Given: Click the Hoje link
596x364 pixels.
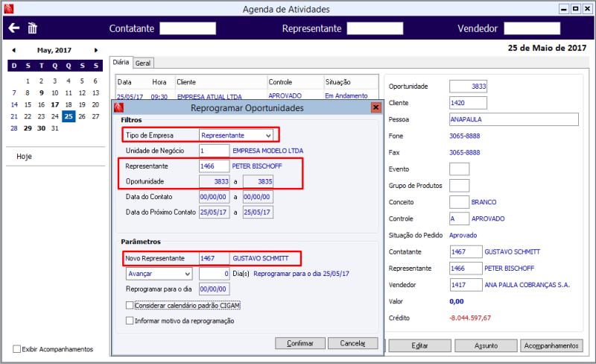Looking at the screenshot, I should coord(24,157).
